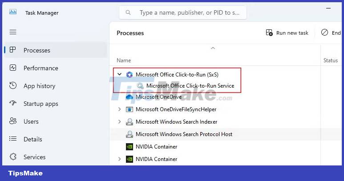This screenshot has width=344, height=181.
Task: Minimize the Task Manager window
Action: [x=328, y=8]
